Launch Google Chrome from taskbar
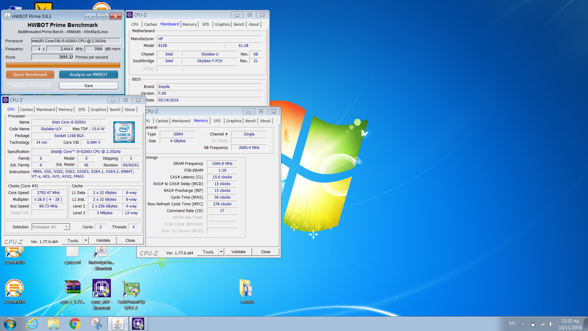This screenshot has height=331, width=588. (75, 324)
